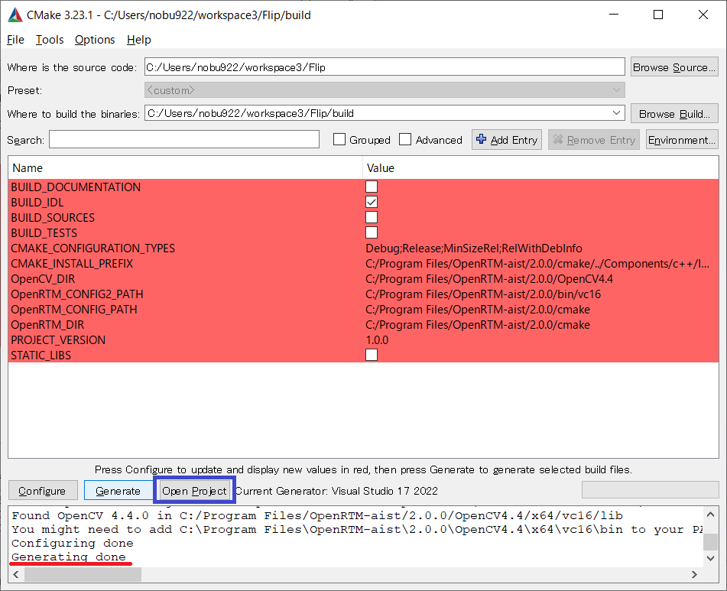Click the plus icon on Add Entry
Image resolution: width=727 pixels, height=591 pixels.
(482, 139)
